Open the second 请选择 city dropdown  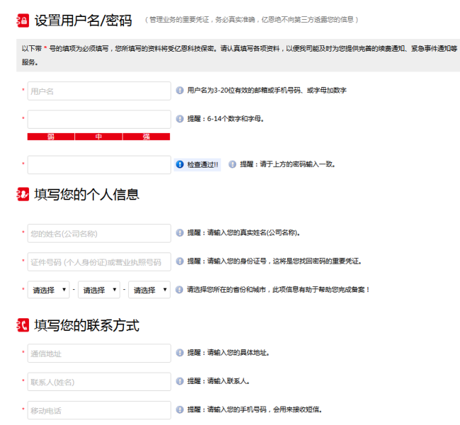[x=99, y=290]
